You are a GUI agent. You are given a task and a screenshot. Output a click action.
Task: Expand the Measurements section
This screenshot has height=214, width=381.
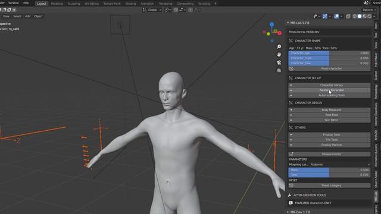click(329, 154)
